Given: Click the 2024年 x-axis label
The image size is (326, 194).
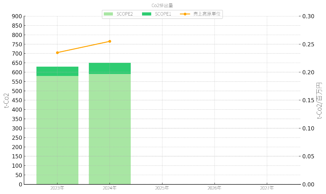Looking at the screenshot, I should pyautogui.click(x=110, y=188).
